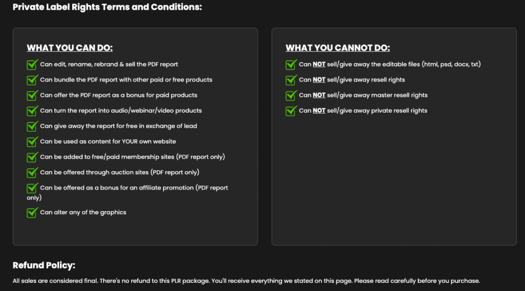This screenshot has width=525, height=291.
Task: Click checkmark for 'bonus for an affiliate promotion'
Action: (x=32, y=188)
